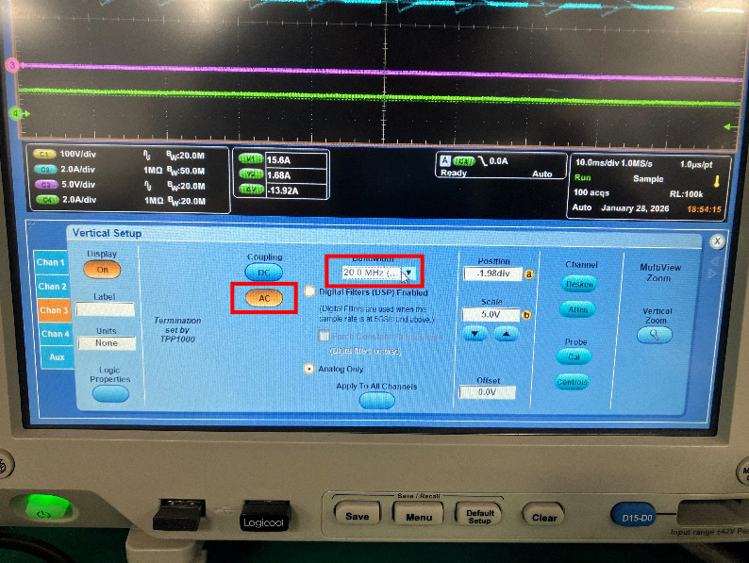Click the Offset value field
The width and height of the screenshot is (749, 563).
tap(487, 392)
